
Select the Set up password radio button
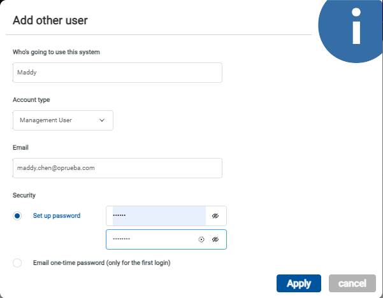click(x=17, y=216)
